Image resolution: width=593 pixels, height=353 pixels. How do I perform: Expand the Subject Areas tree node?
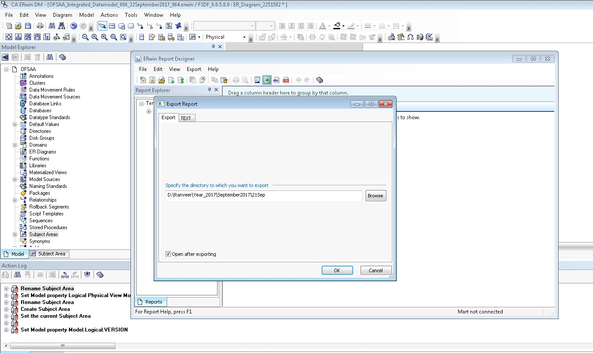[14, 234]
